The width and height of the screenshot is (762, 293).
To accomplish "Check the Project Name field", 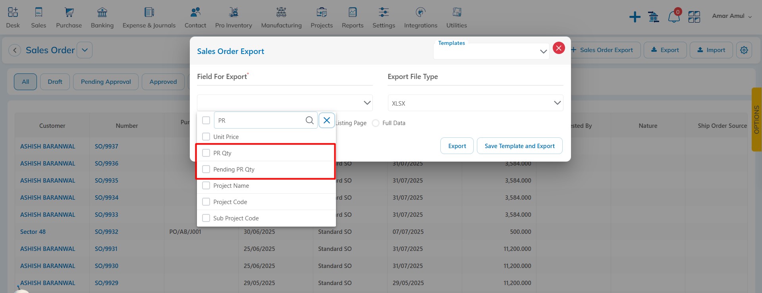I will pyautogui.click(x=206, y=185).
